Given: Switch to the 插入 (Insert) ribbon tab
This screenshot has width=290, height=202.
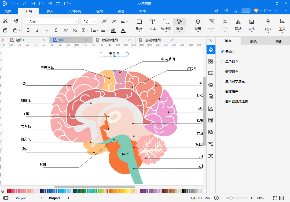Looking at the screenshot, I should pyautogui.click(x=50, y=11).
